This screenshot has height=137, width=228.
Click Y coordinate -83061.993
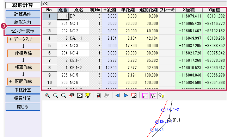point(214,83)
